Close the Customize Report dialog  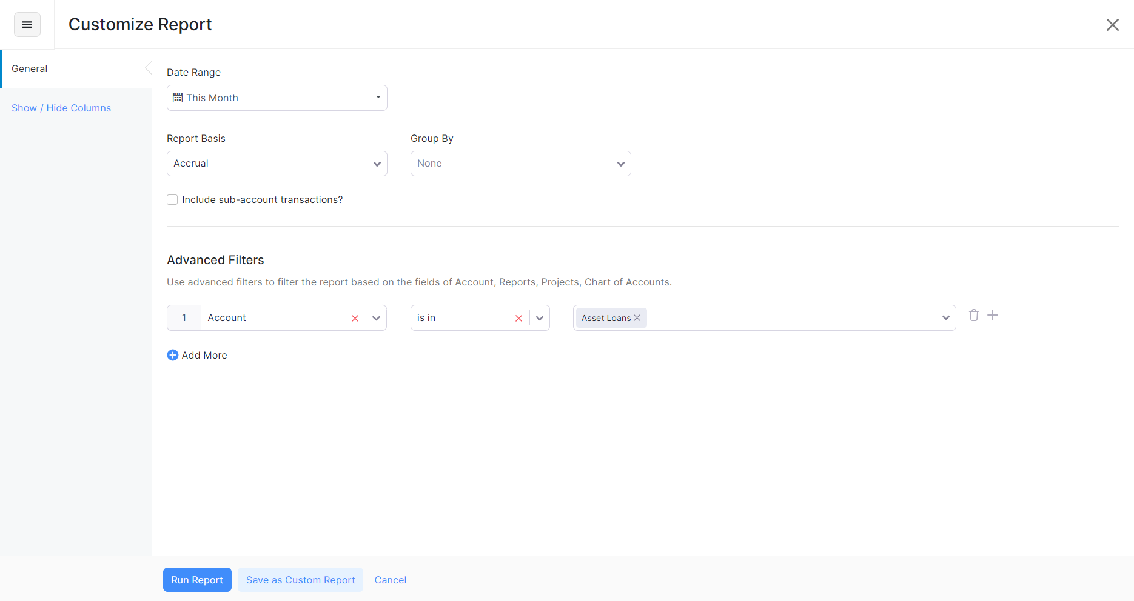coord(1113,24)
